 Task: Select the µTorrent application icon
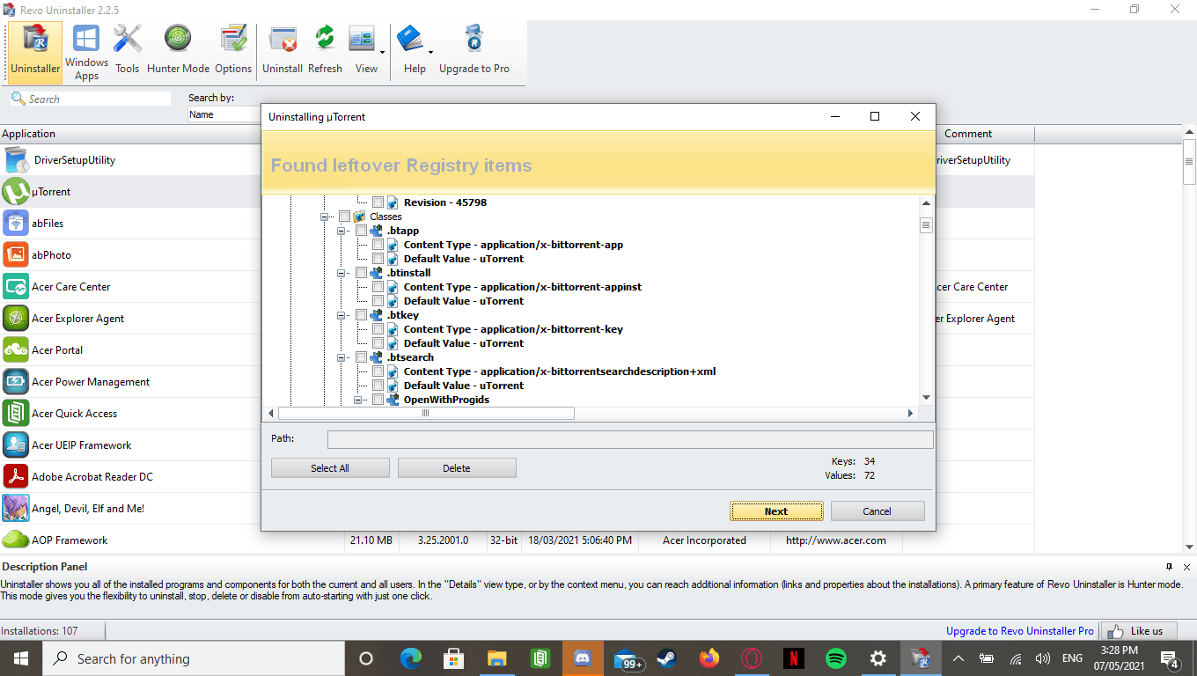pyautogui.click(x=16, y=192)
